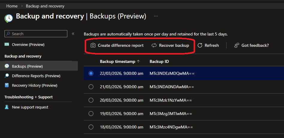Open the ellipsis more options next to title
Viewport: 284px width, 138px height.
pos(156,16)
